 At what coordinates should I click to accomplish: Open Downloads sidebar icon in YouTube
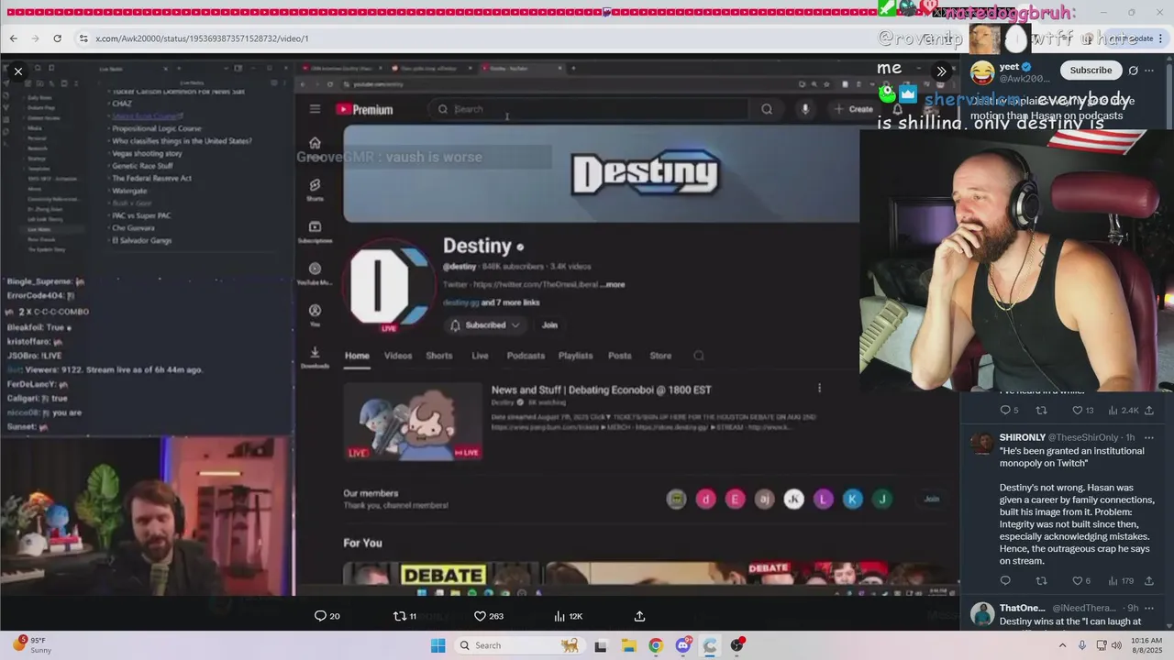[315, 357]
